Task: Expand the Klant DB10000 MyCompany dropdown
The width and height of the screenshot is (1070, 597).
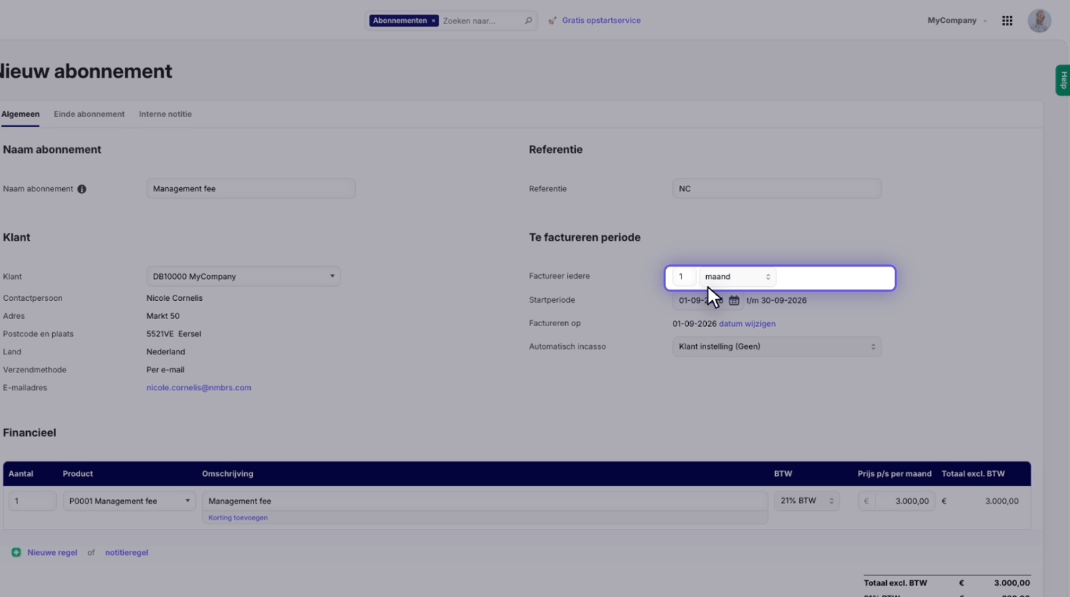Action: 243,276
